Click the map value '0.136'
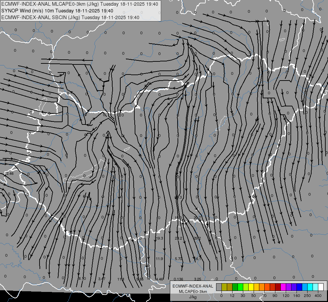This screenshot has height=302, width=328. pos(179,279)
